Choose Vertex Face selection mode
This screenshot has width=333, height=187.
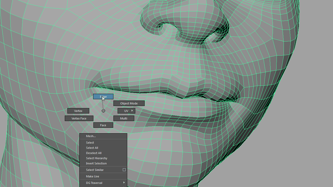tap(79, 118)
